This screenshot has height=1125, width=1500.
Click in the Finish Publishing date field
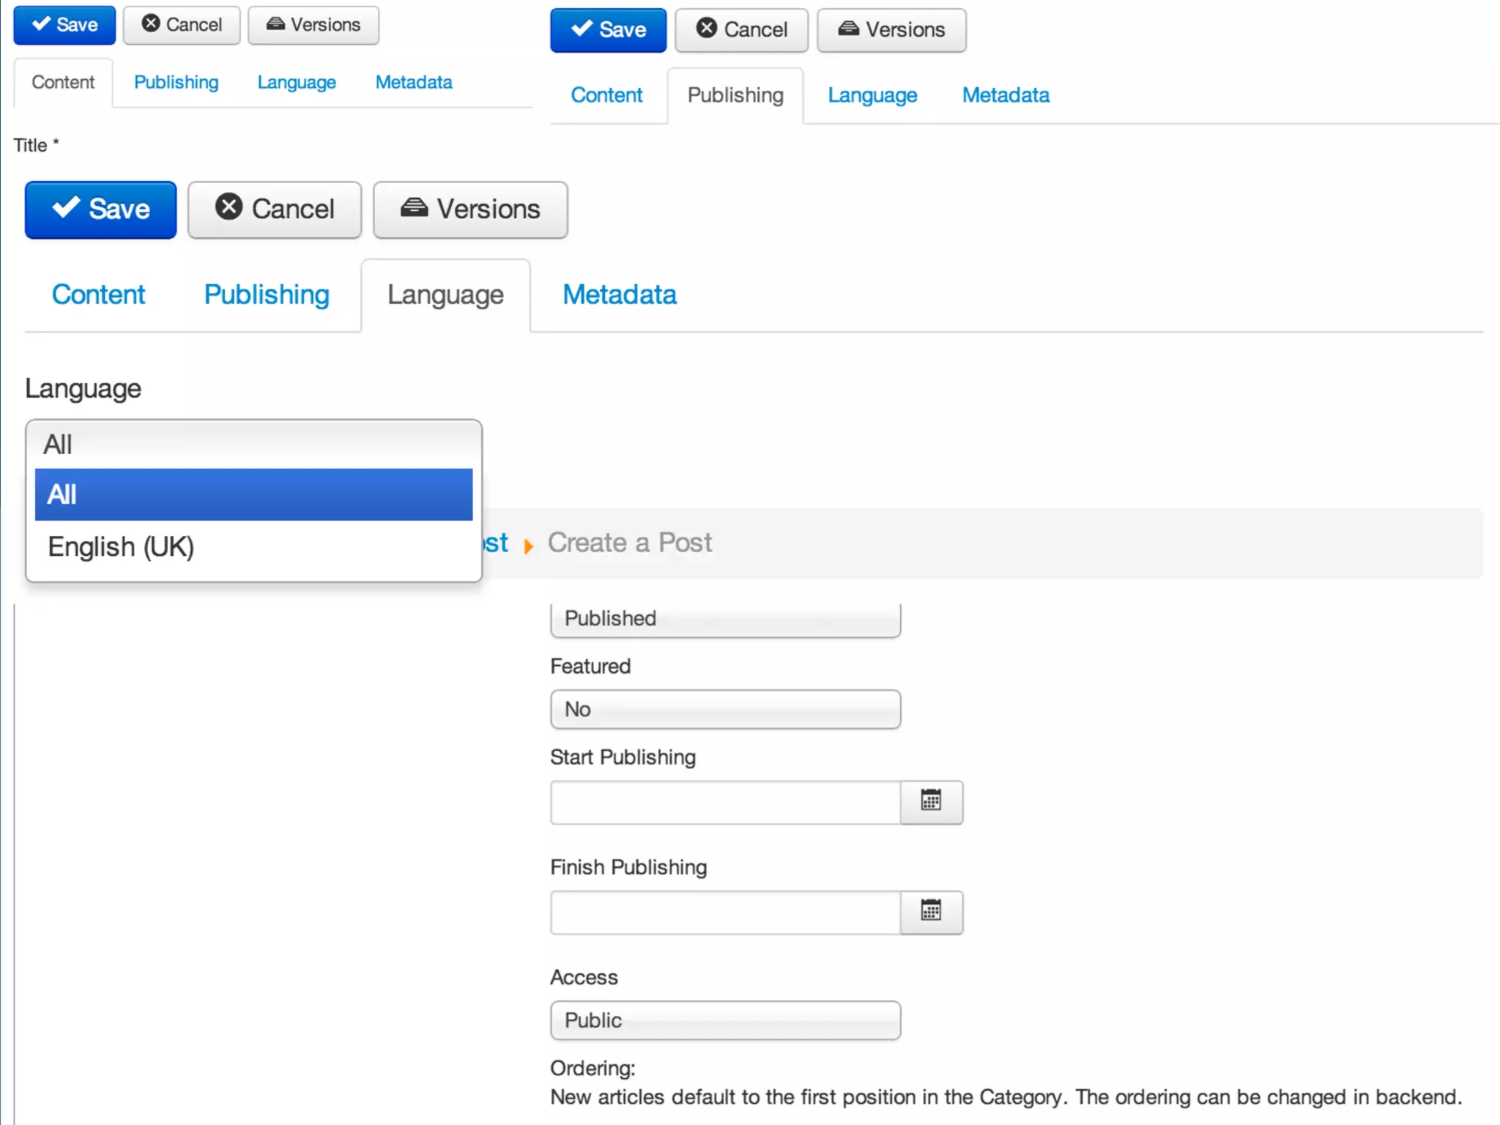(x=725, y=912)
